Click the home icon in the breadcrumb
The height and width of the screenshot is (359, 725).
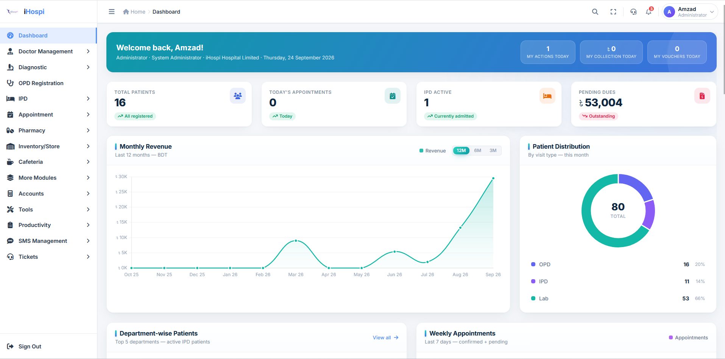pos(126,12)
